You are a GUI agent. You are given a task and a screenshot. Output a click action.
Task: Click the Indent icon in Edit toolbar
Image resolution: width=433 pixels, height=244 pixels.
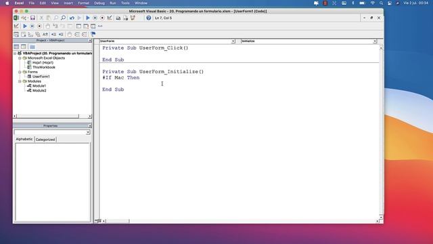(x=54, y=35)
